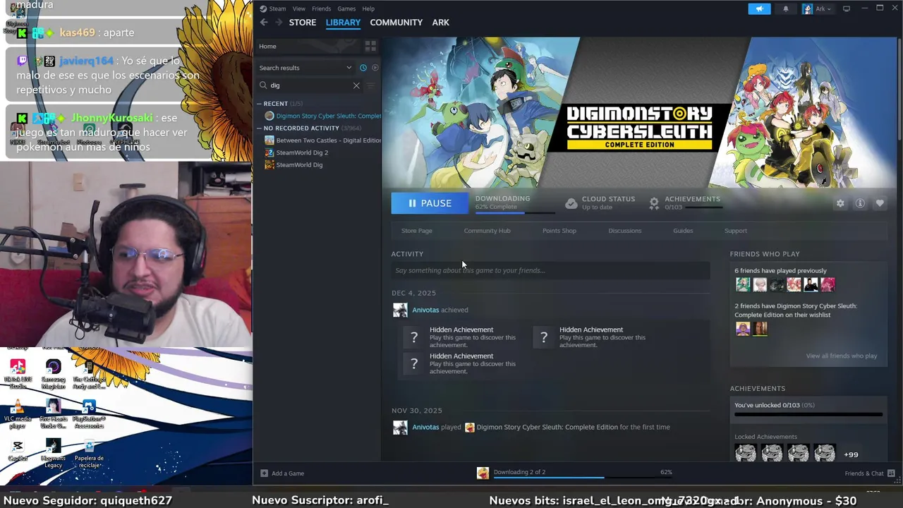Click first friend avatar who played previously
The image size is (903, 508).
(x=743, y=284)
